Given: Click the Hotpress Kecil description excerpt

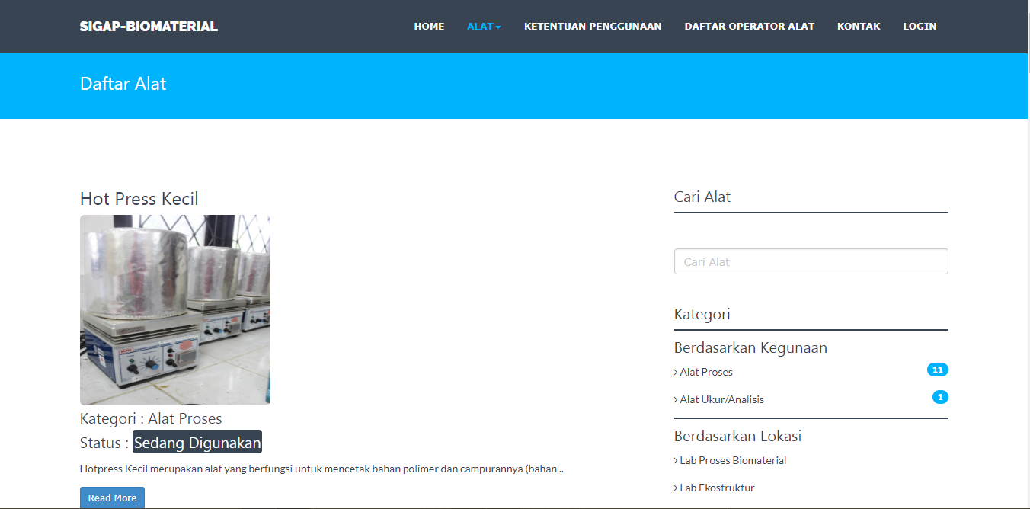Looking at the screenshot, I should point(321,469).
